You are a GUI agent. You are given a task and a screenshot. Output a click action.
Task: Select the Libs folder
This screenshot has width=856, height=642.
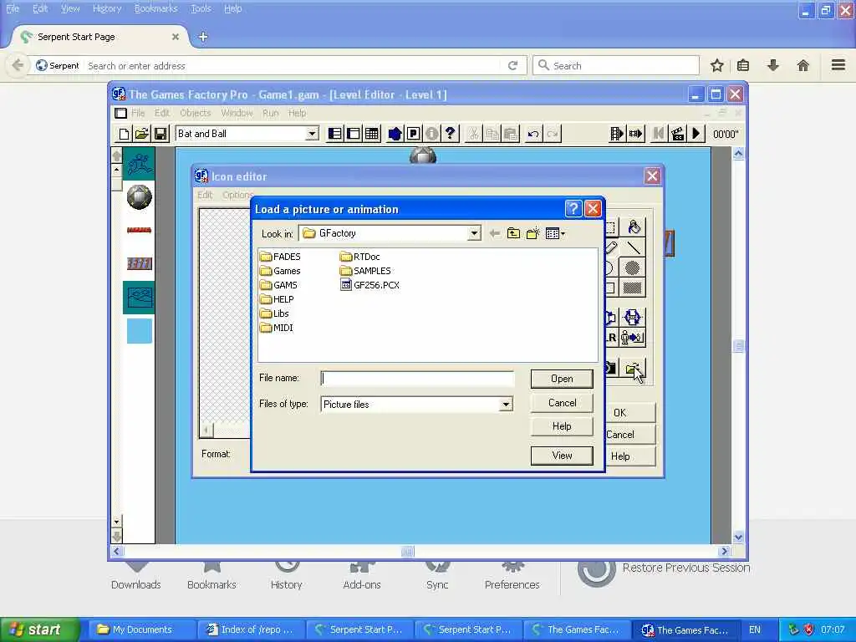click(274, 313)
